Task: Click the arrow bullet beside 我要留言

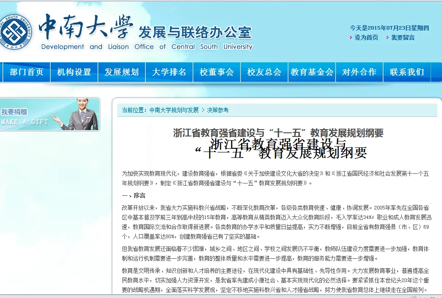Action: 387,38
